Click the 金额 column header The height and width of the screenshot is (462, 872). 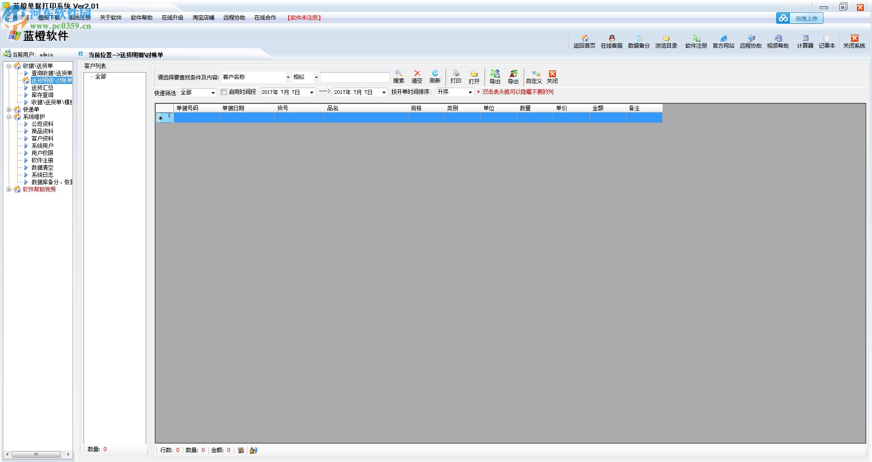[608, 108]
